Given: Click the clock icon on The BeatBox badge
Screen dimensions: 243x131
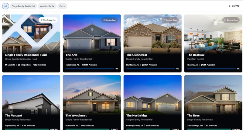Looking at the screenshot, I should pos(225,20).
